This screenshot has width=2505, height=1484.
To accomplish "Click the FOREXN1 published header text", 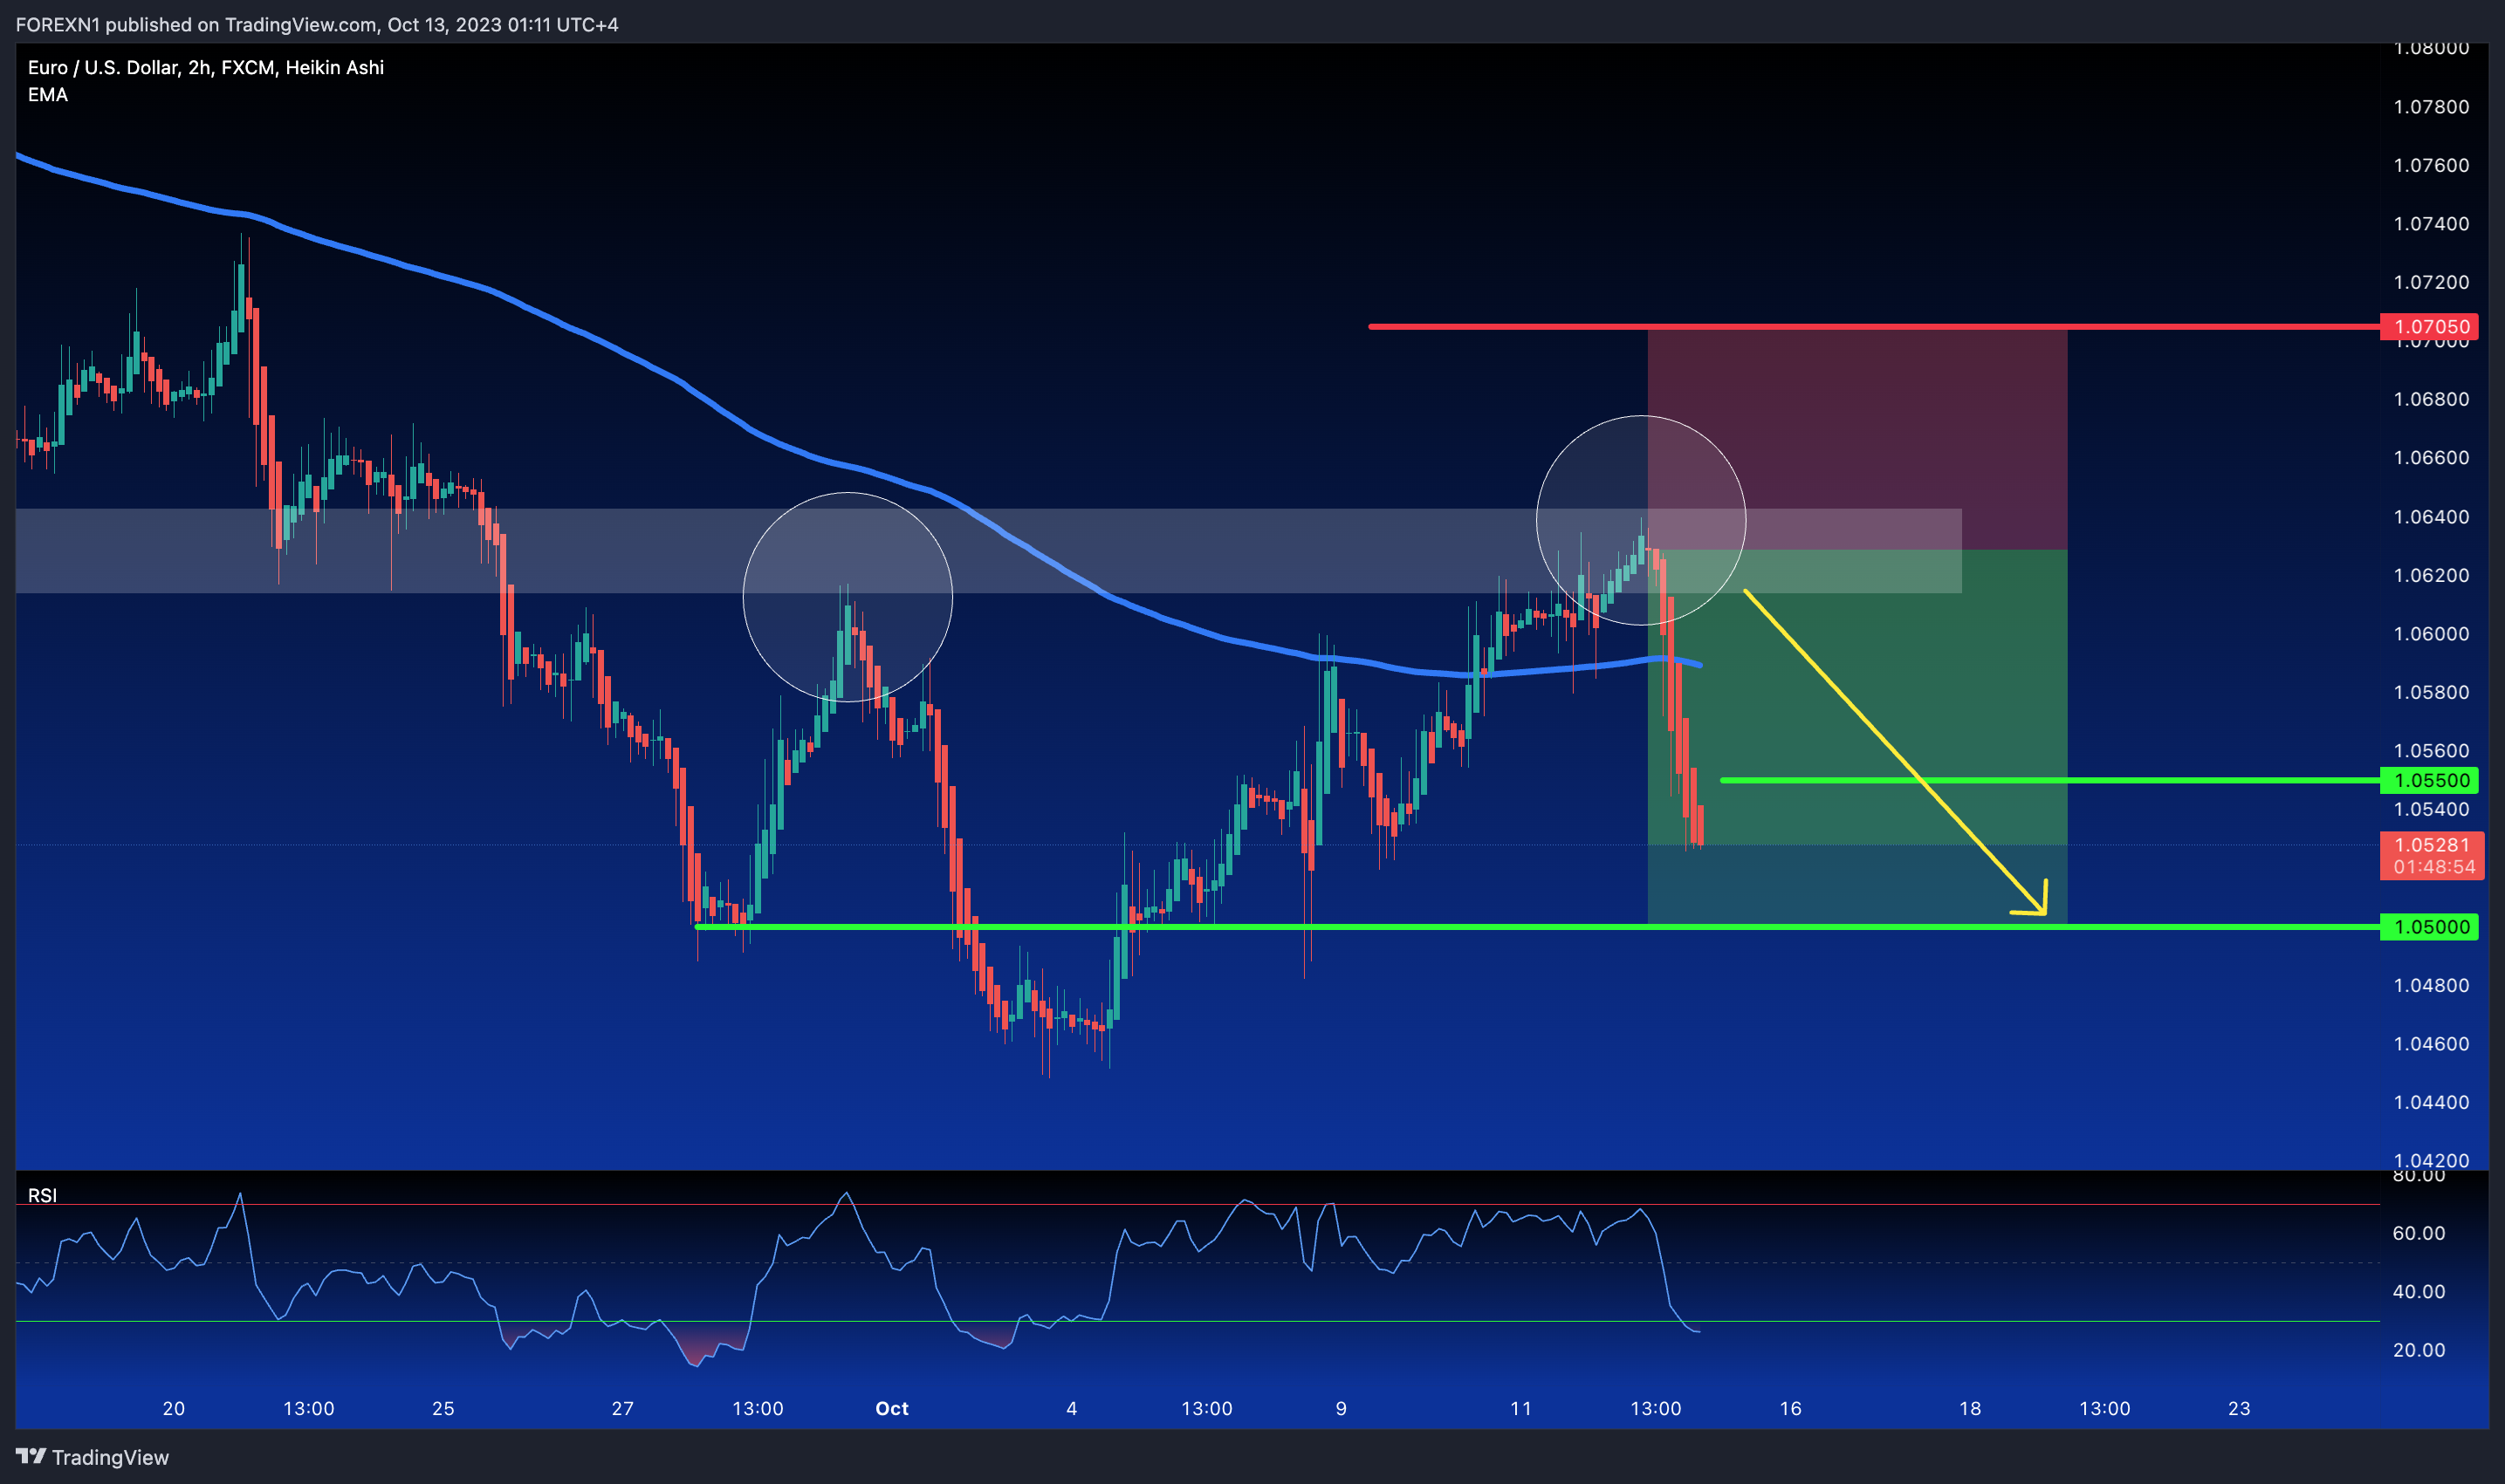I will (x=317, y=24).
